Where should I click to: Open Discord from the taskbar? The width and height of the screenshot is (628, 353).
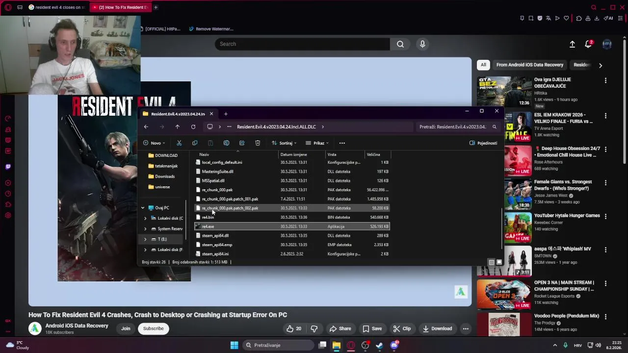[x=394, y=345]
